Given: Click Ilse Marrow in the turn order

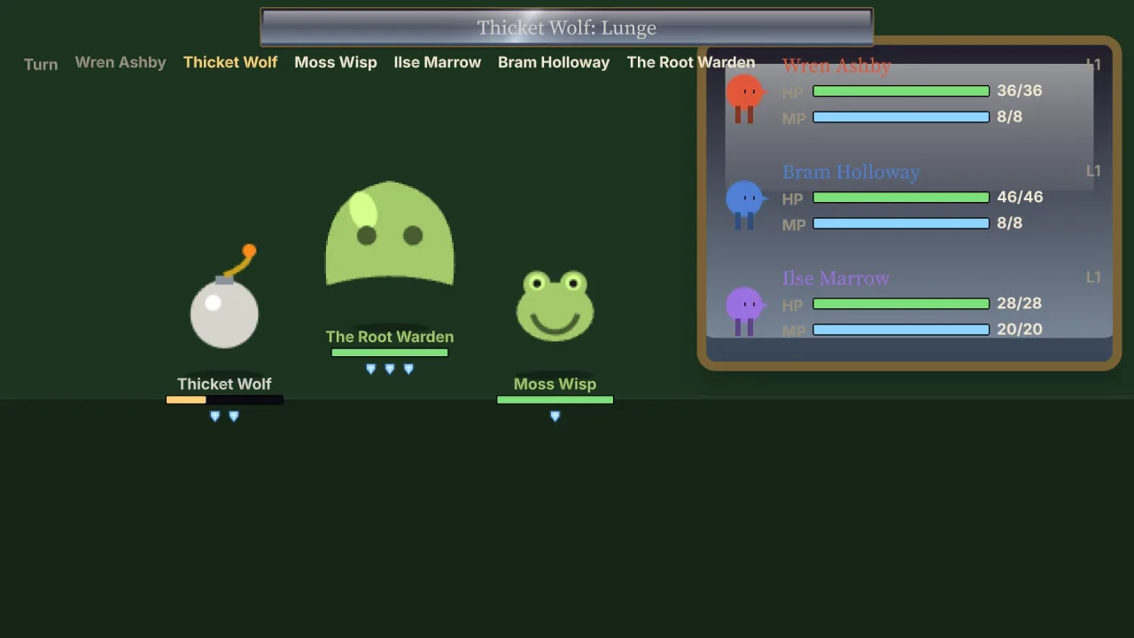Looking at the screenshot, I should pyautogui.click(x=438, y=62).
